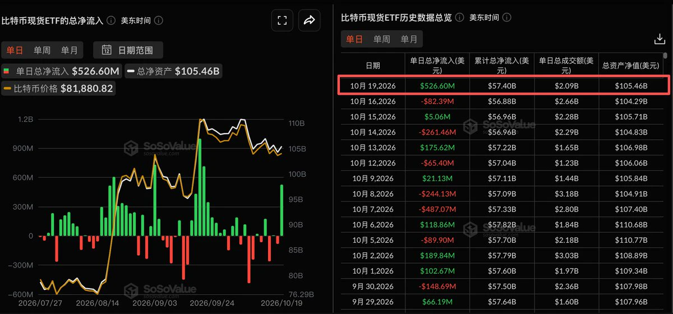Click the 总资产净值(美元) column header
Viewport: 673px width, 314px height.
coord(631,66)
